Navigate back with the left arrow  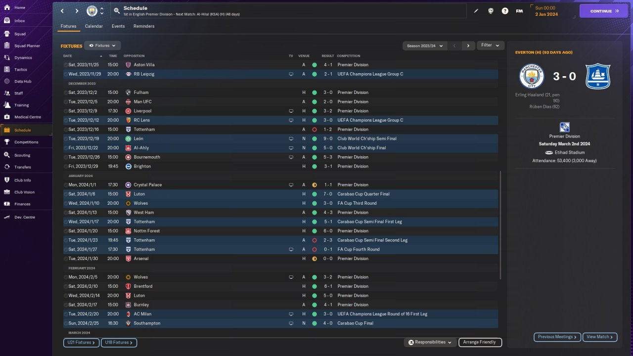[x=62, y=11]
